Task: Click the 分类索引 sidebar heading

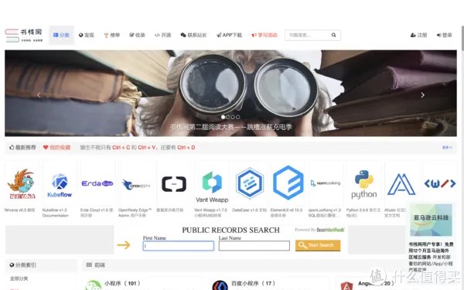Action: point(22,265)
